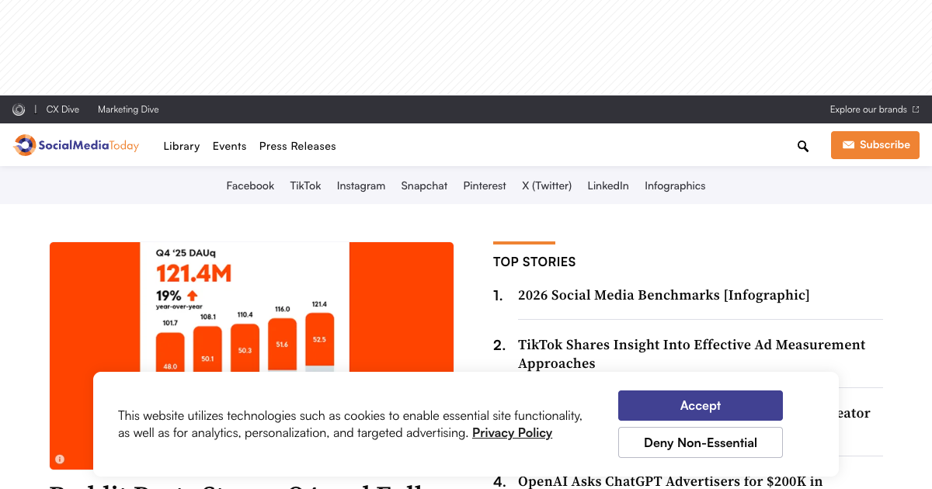Open the Explore our brands link
Image resolution: width=932 pixels, height=489 pixels.
click(x=874, y=109)
